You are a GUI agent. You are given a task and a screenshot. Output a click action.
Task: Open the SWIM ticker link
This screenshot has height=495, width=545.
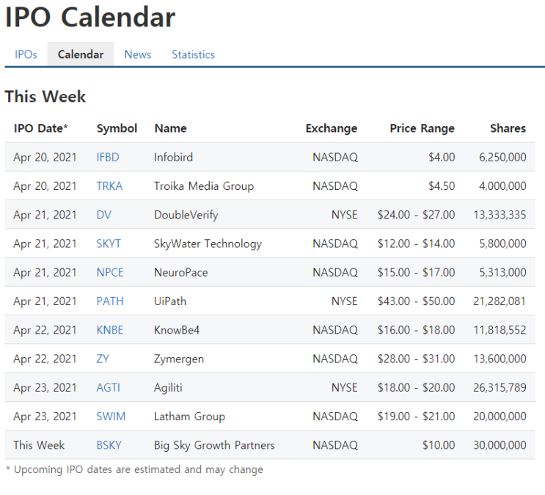(111, 417)
